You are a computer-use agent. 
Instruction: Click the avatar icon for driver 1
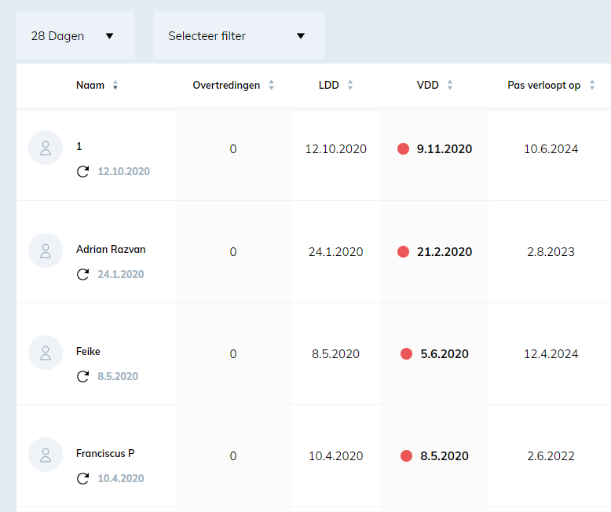pyautogui.click(x=46, y=148)
